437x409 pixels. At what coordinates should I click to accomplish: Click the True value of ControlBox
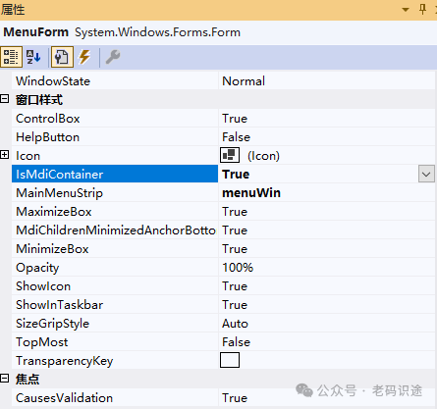pos(235,119)
